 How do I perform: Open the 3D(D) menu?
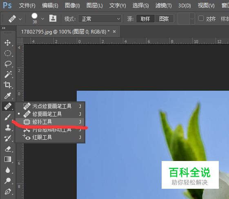185,6
